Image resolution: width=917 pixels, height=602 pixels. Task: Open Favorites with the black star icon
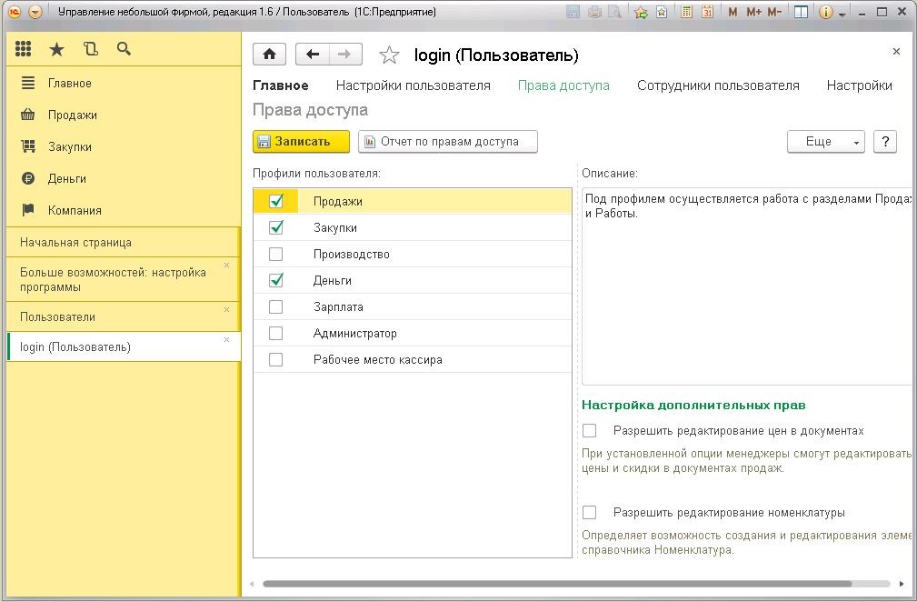coord(56,49)
